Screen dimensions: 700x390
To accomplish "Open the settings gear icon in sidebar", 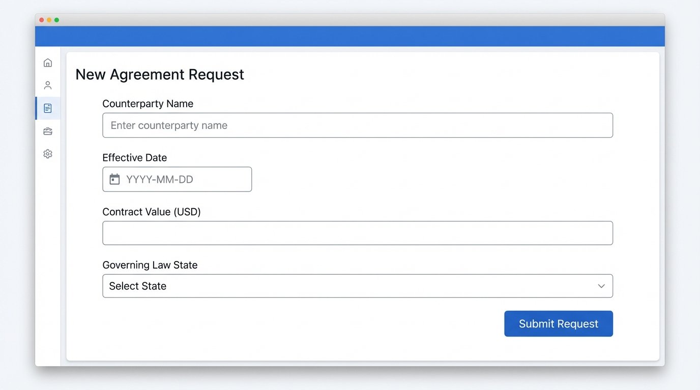I will coord(48,154).
